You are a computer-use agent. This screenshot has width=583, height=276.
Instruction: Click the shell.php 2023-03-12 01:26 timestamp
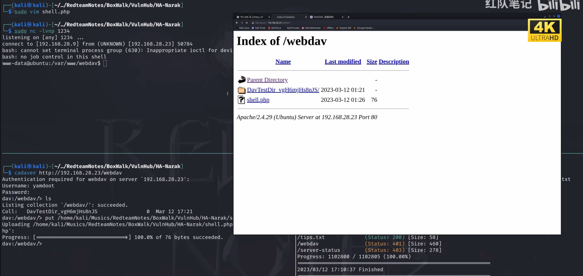(x=343, y=100)
